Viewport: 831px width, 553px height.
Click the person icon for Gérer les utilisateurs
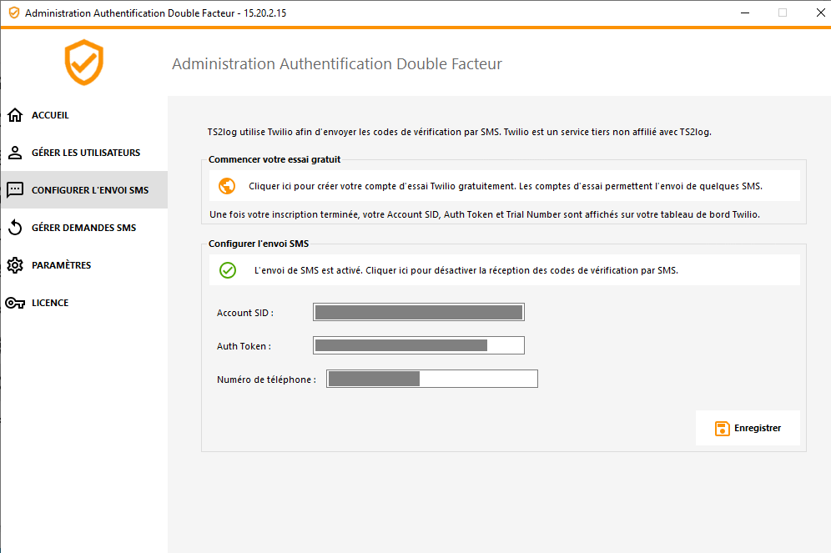coord(15,153)
